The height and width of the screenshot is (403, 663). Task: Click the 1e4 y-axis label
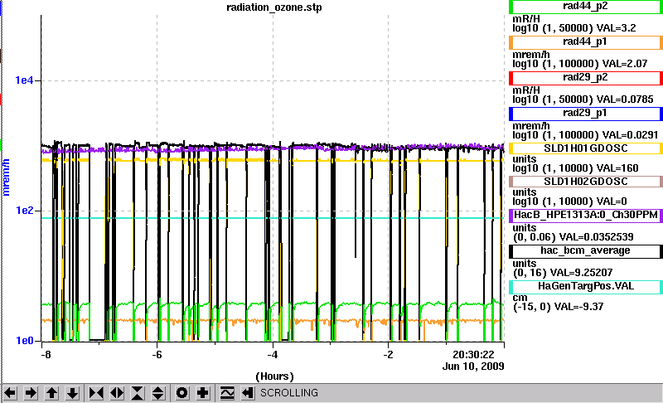[24, 80]
